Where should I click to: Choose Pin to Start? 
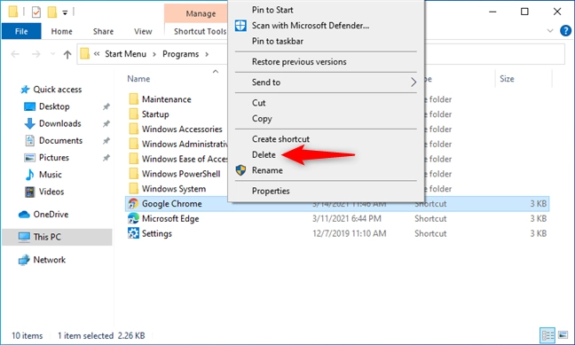pyautogui.click(x=272, y=10)
